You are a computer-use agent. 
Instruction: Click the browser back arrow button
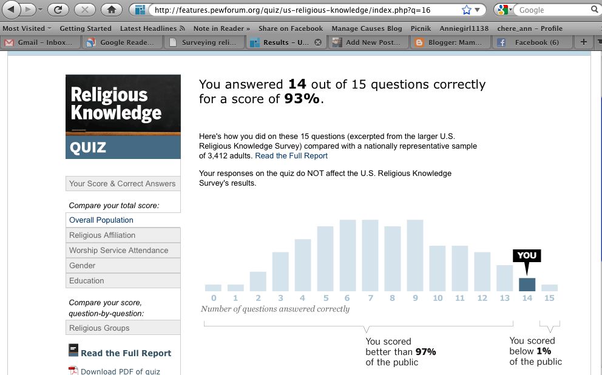(13, 10)
